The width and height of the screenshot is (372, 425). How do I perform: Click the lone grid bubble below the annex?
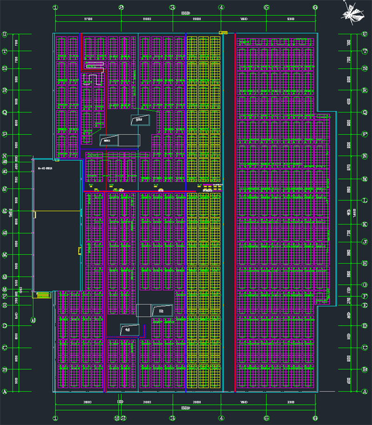point(33,319)
